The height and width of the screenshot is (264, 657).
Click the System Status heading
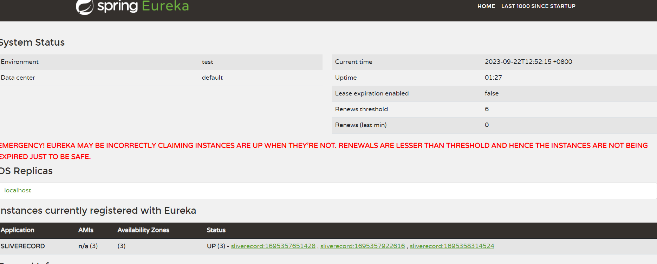[32, 42]
